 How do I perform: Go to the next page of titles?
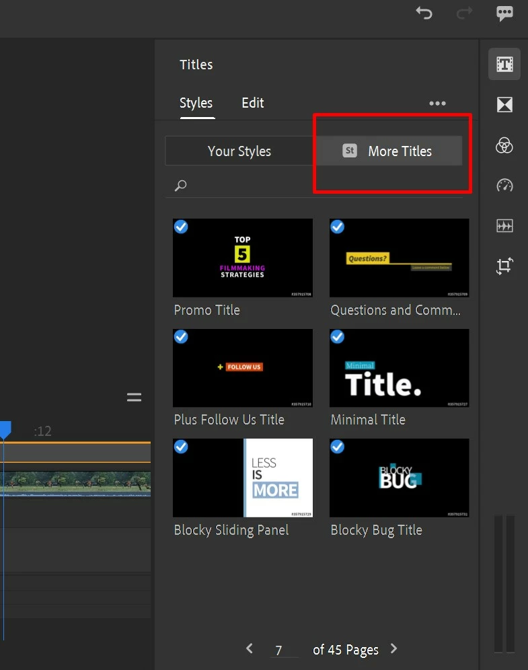point(393,648)
